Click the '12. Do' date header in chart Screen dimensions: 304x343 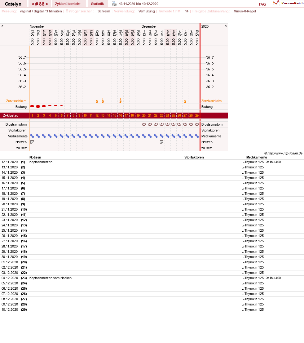pyautogui.click(x=32, y=33)
